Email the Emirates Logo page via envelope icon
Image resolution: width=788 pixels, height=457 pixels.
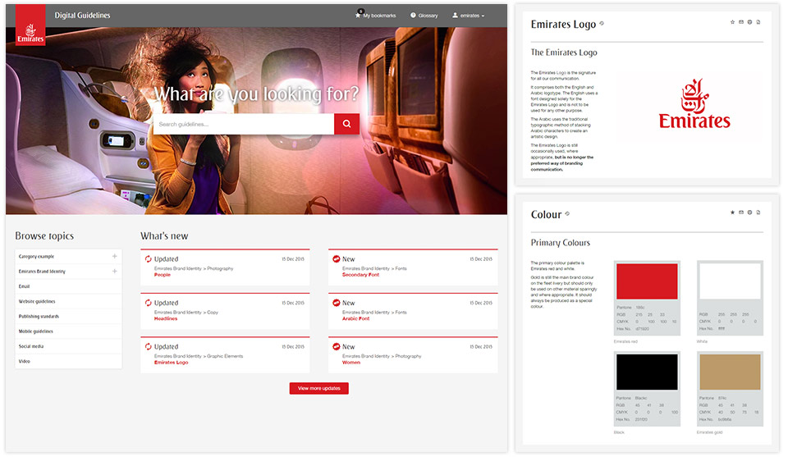click(x=741, y=22)
